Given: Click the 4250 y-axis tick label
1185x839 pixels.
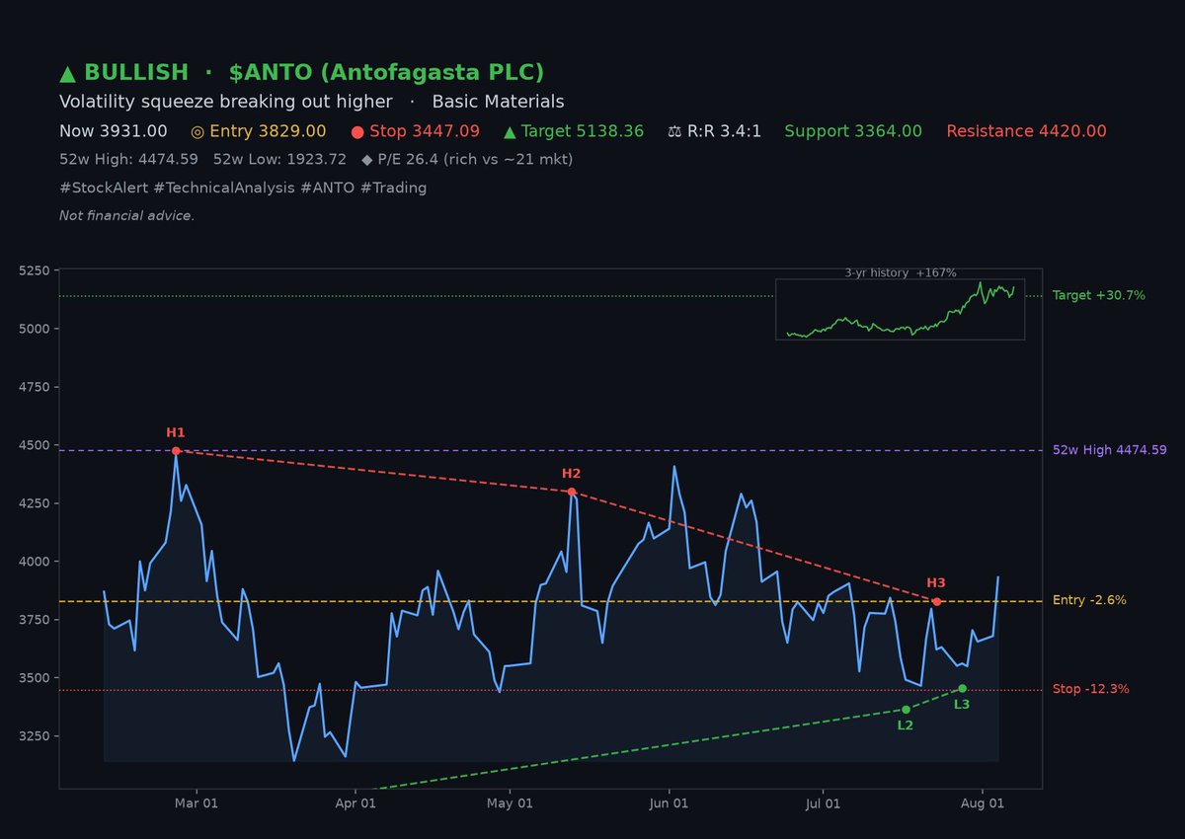Looking at the screenshot, I should coord(34,503).
